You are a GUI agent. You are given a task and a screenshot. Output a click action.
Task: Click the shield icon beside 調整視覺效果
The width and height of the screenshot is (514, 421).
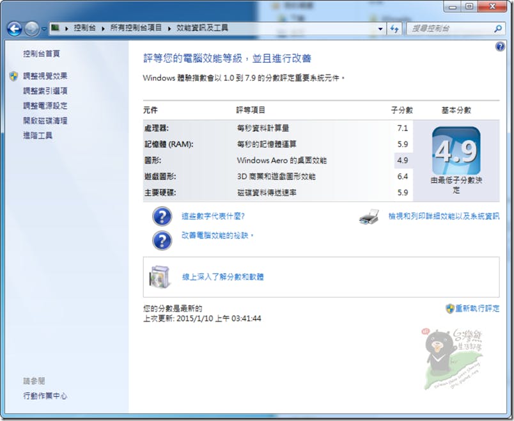(x=14, y=76)
